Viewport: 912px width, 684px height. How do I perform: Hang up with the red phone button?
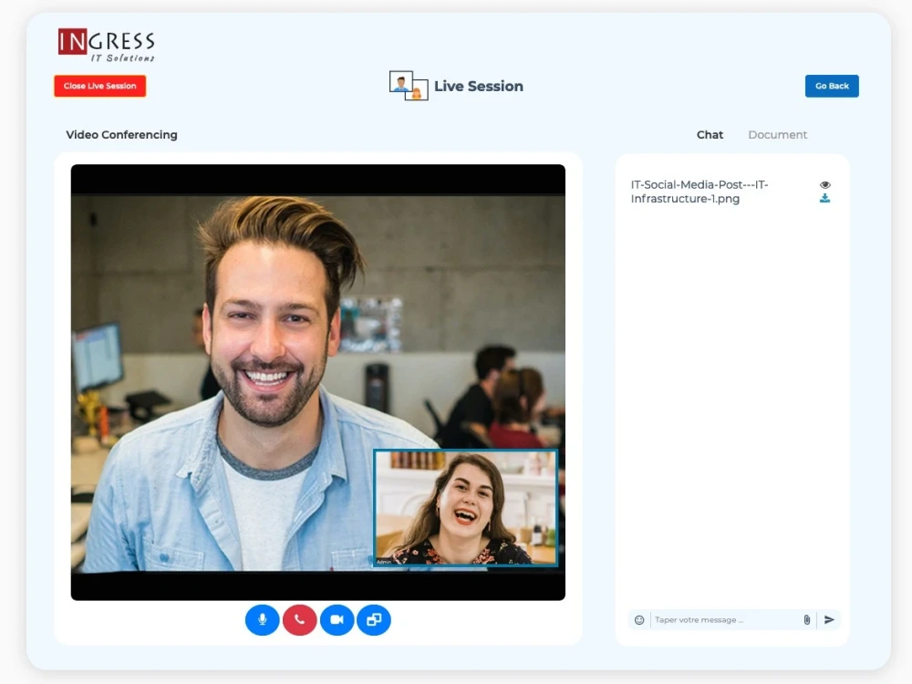point(299,619)
